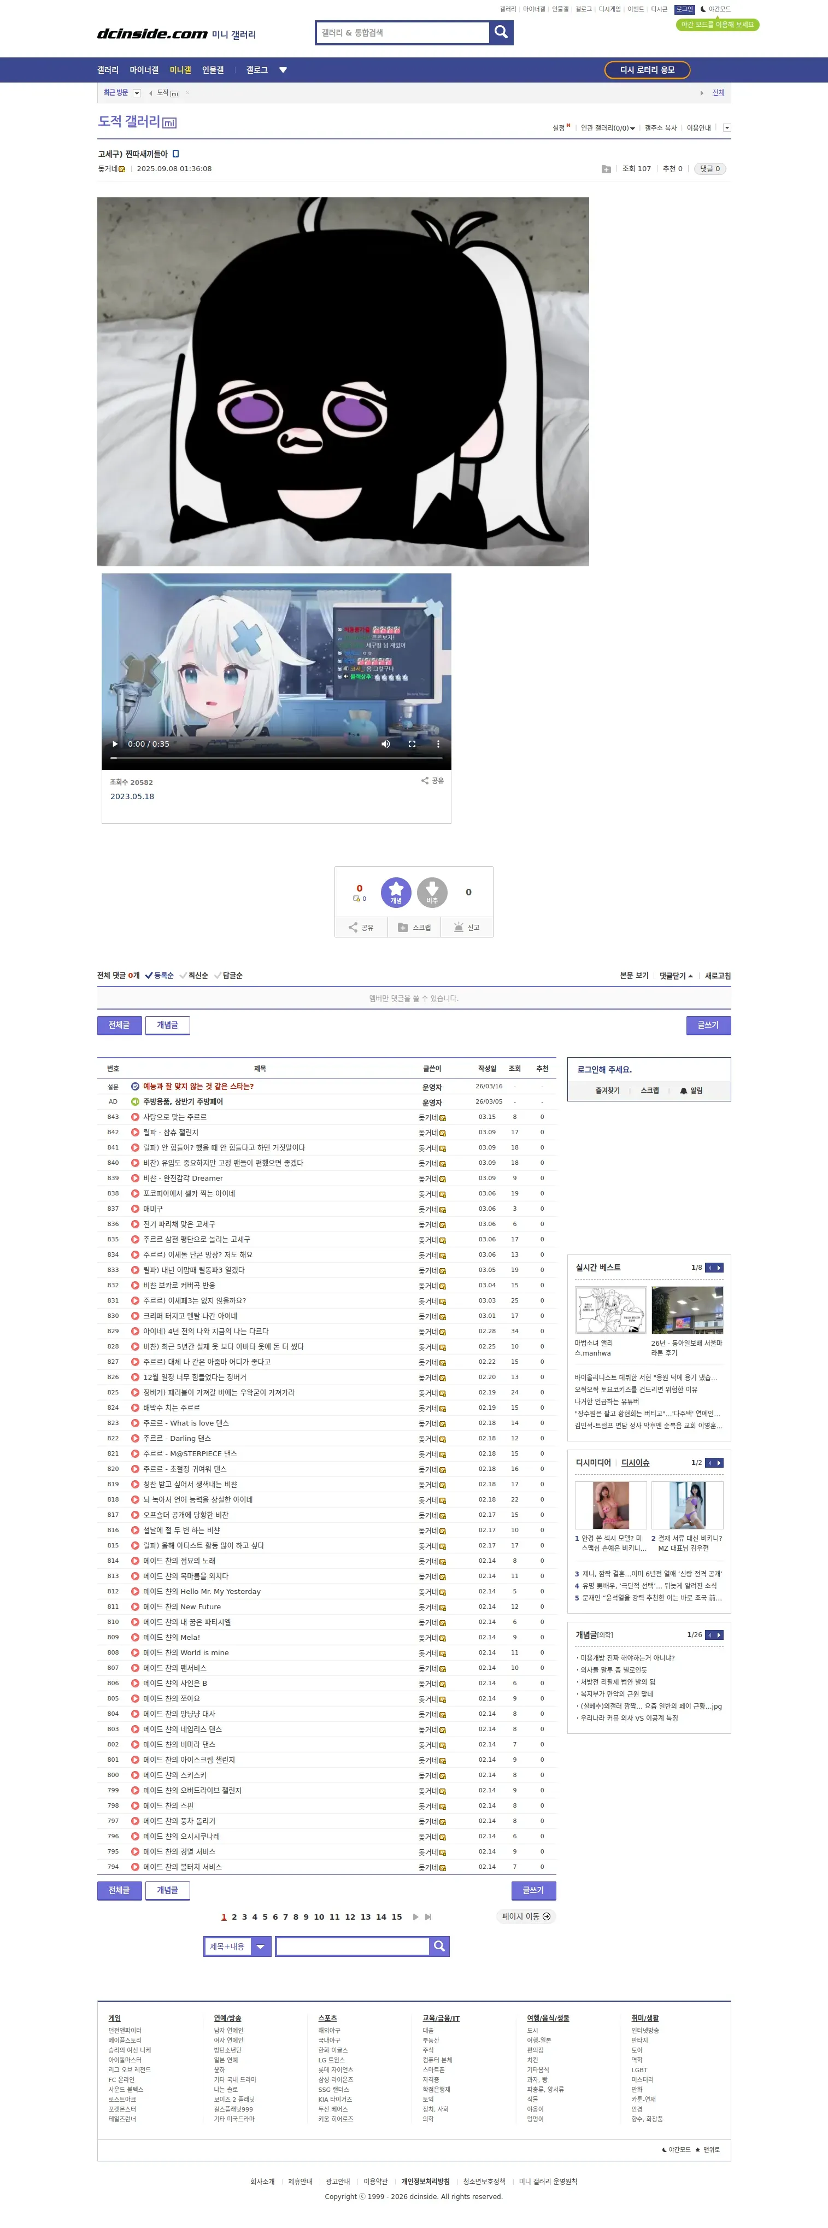Click the bottom search magnifier button
Screen dimensions: 828x2228
439,1946
